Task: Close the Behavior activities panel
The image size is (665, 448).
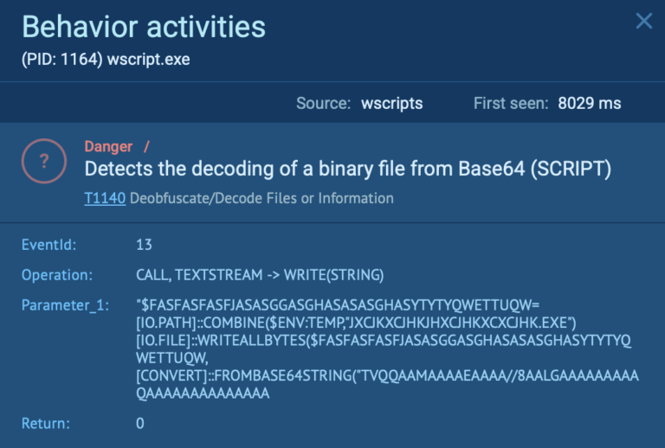Action: coord(643,22)
